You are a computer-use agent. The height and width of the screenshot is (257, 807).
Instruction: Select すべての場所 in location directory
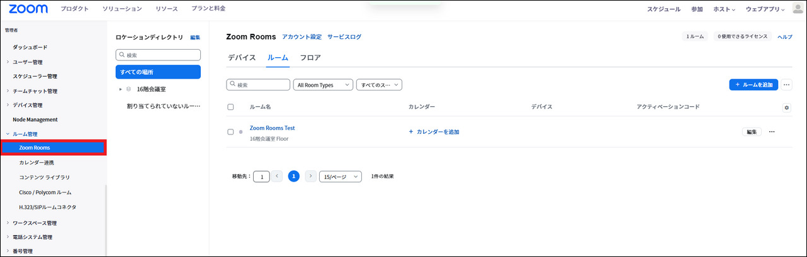[158, 72]
